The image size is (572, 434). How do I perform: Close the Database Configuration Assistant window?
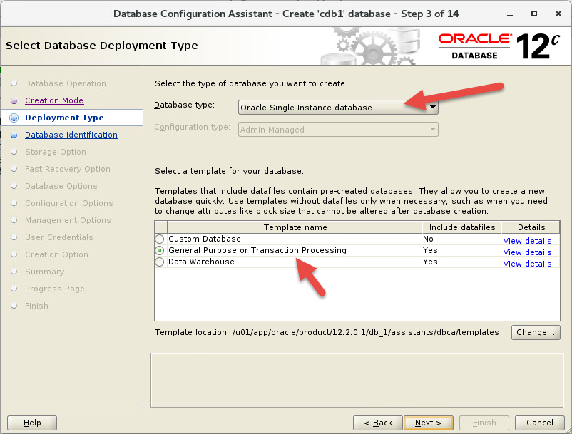tap(558, 14)
